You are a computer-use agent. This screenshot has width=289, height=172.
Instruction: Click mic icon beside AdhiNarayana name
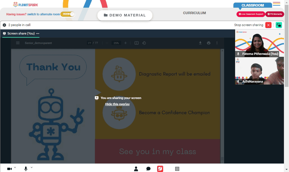(238, 81)
